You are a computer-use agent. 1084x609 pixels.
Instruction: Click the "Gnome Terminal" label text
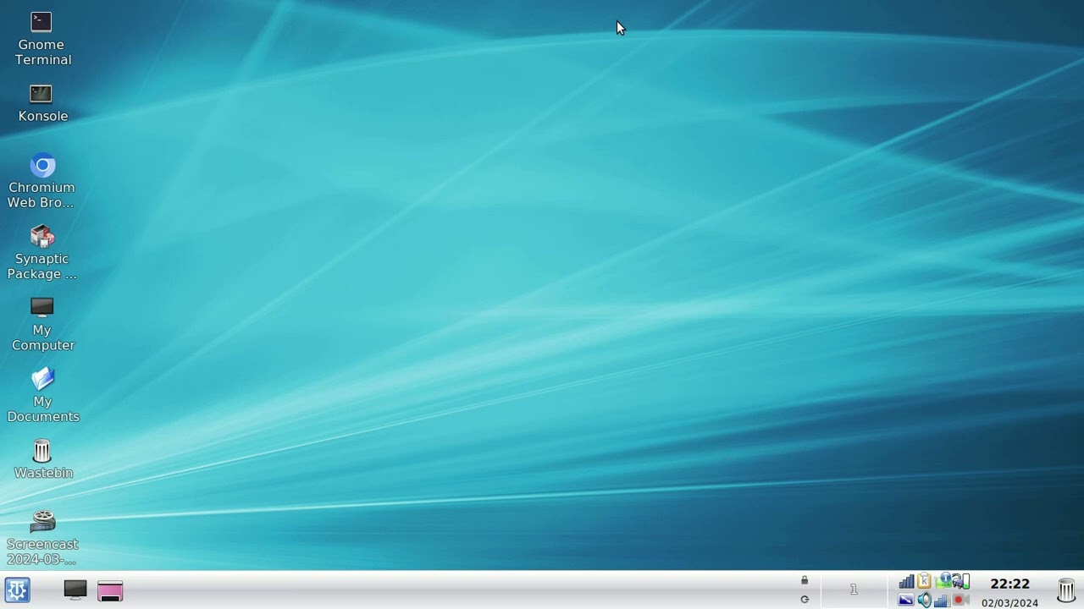(42, 52)
